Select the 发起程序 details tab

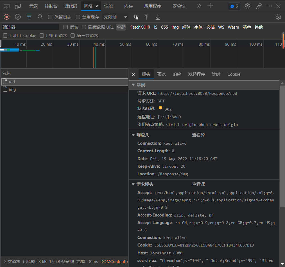point(196,74)
